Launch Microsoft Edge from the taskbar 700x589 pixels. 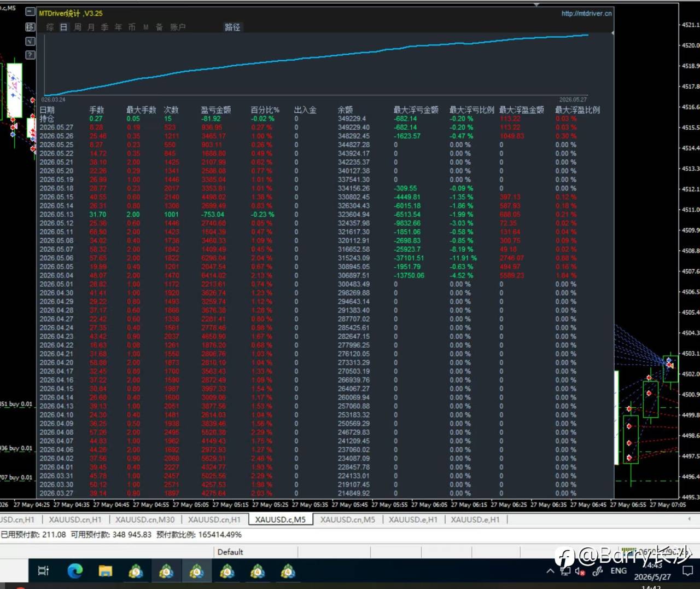pos(75,571)
